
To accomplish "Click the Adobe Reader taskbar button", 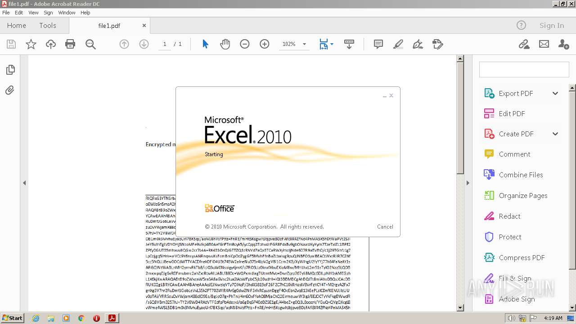I will 112,318.
